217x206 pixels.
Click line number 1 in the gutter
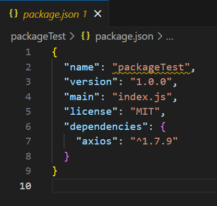point(28,52)
